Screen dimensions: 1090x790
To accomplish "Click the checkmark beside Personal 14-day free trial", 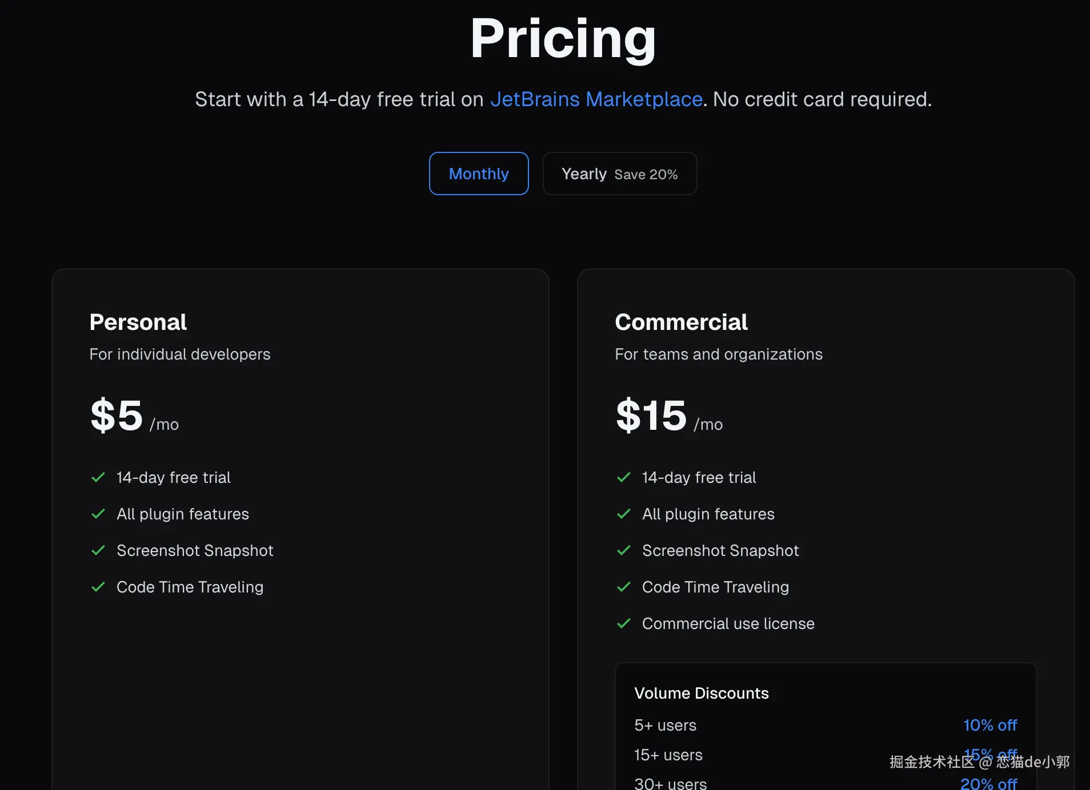I will pyautogui.click(x=98, y=477).
